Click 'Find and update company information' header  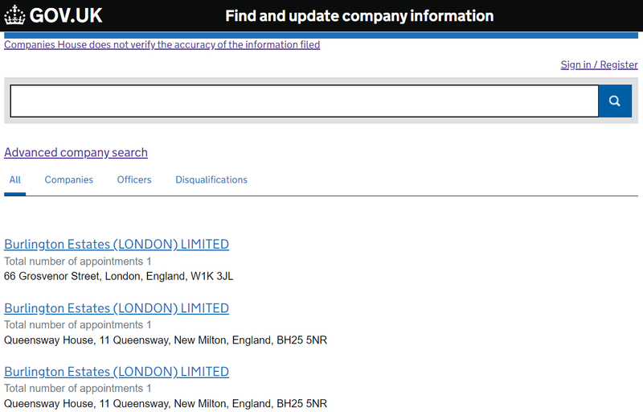pyautogui.click(x=359, y=16)
